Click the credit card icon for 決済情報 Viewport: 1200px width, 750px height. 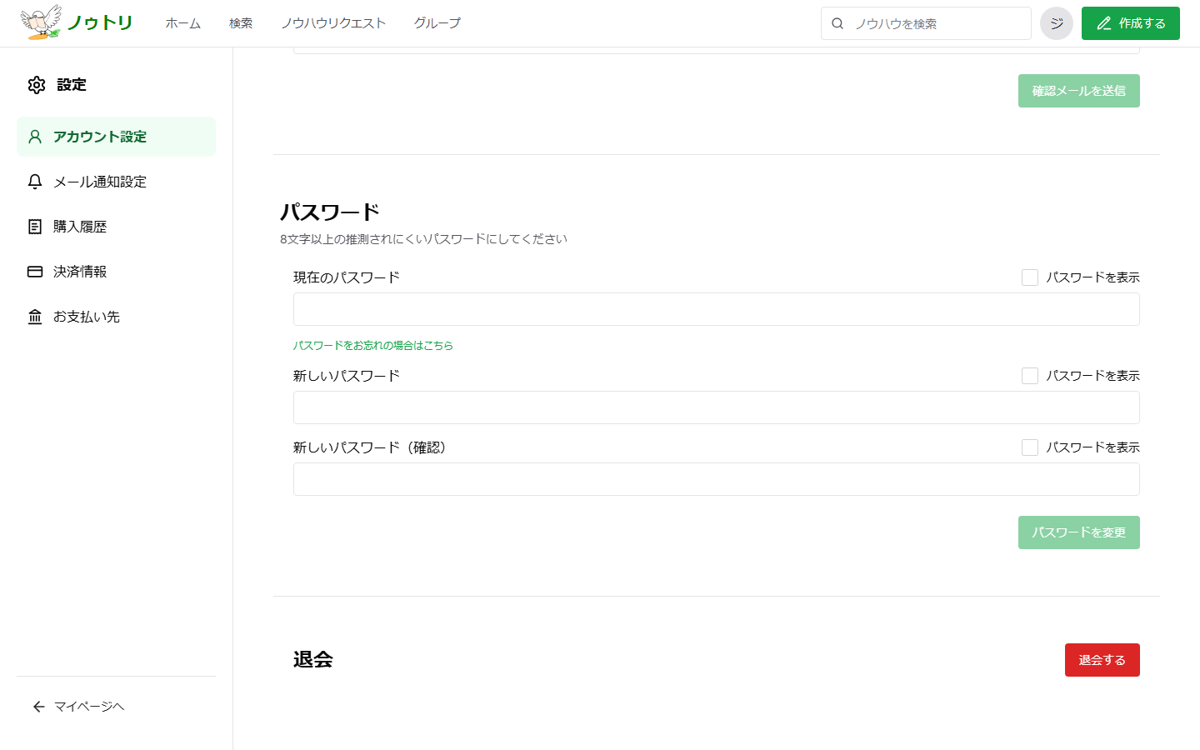(35, 272)
